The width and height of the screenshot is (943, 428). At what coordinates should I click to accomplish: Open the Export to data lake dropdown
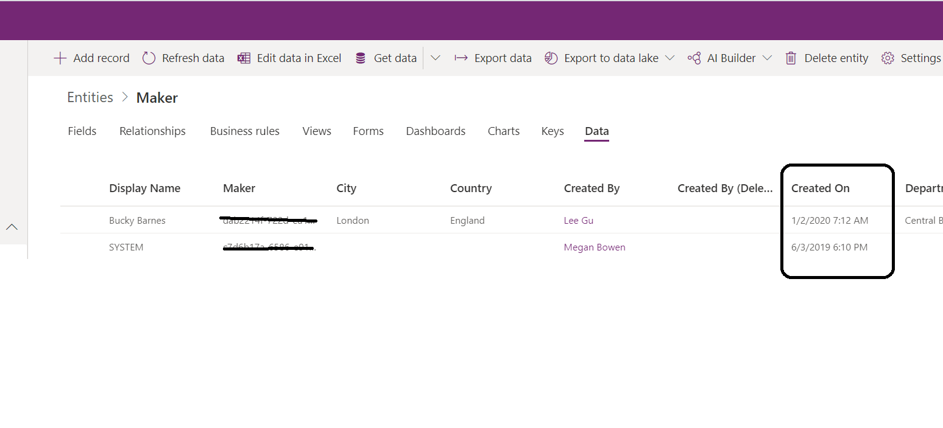point(670,58)
